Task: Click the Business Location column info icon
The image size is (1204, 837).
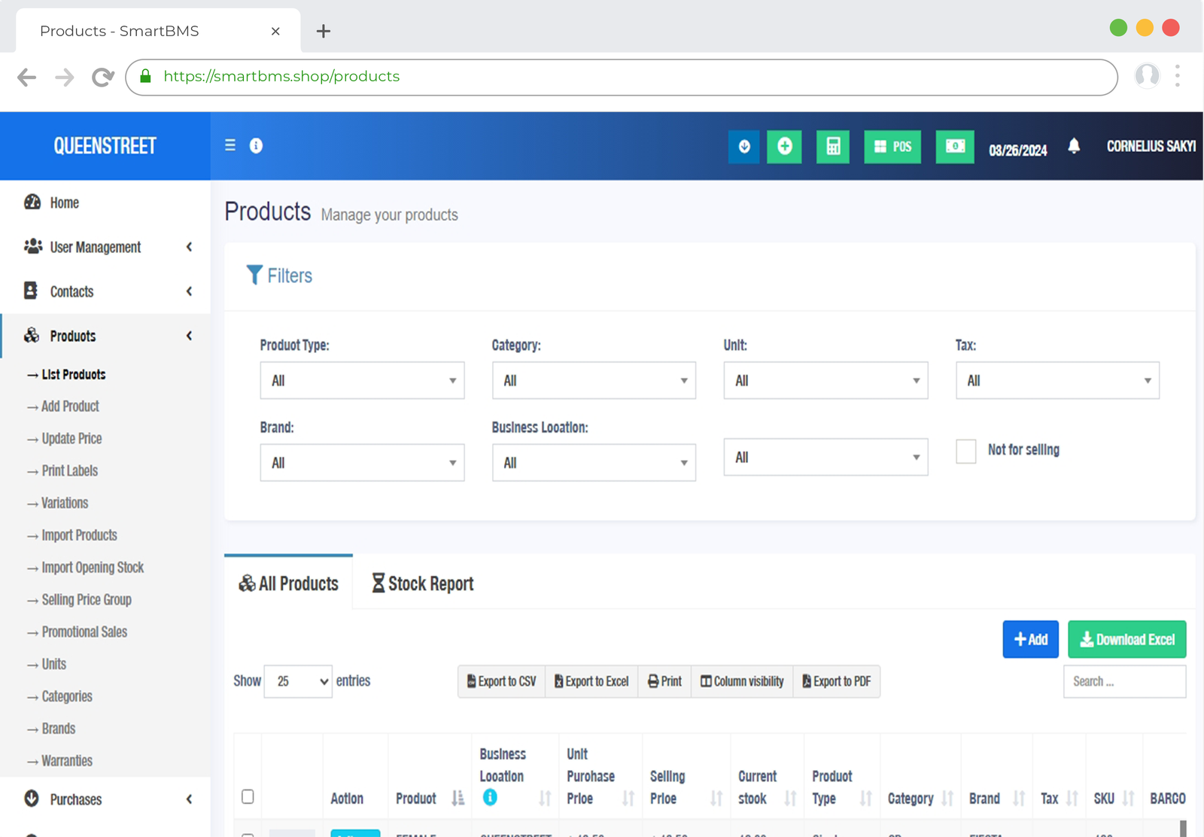Action: click(490, 797)
